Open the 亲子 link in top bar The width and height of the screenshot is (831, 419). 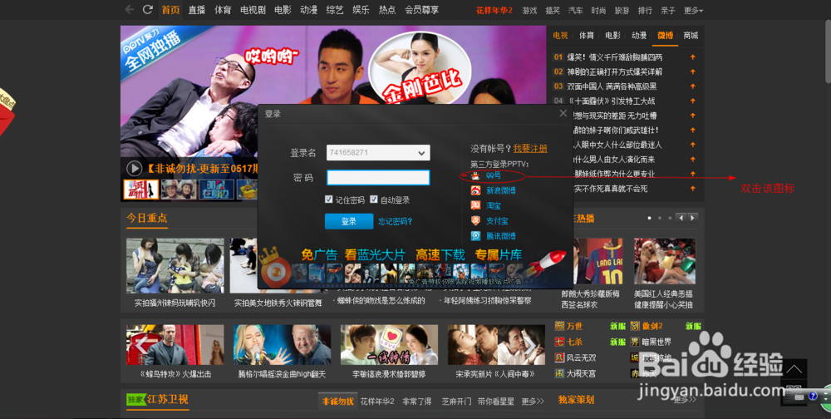668,10
